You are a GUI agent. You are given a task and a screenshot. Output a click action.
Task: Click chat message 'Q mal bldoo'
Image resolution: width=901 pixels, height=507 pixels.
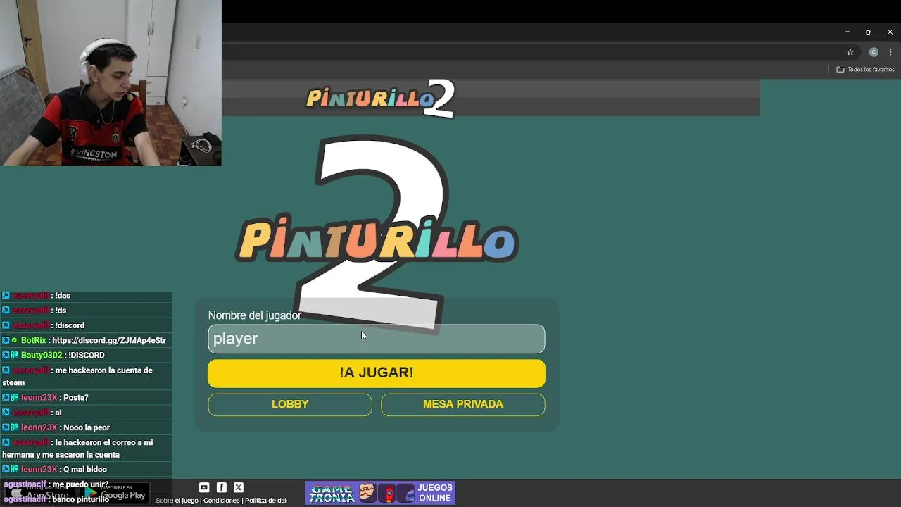[85, 470]
